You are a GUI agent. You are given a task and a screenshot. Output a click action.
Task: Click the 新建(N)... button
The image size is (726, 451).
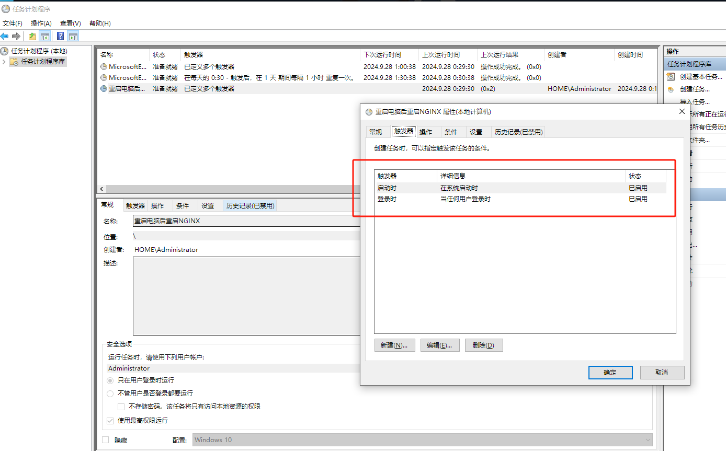(394, 345)
